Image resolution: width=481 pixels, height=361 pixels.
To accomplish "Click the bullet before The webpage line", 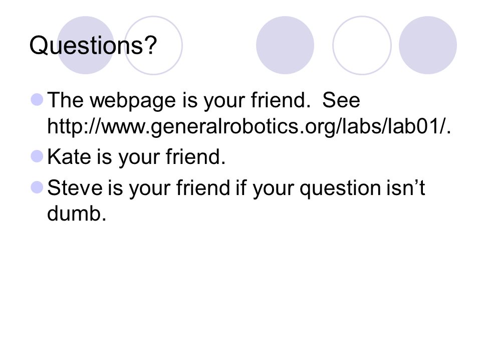I will point(37,100).
